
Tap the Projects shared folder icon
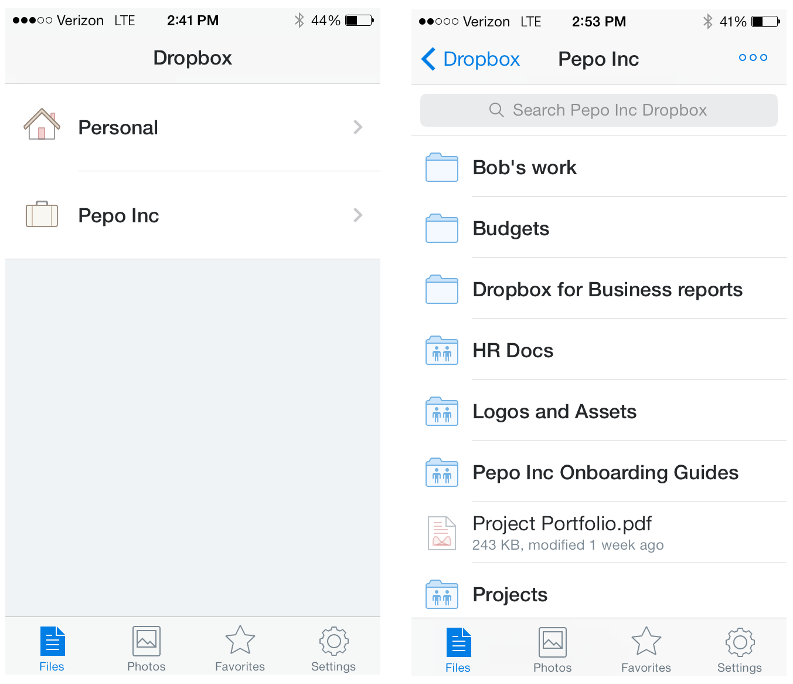click(441, 594)
